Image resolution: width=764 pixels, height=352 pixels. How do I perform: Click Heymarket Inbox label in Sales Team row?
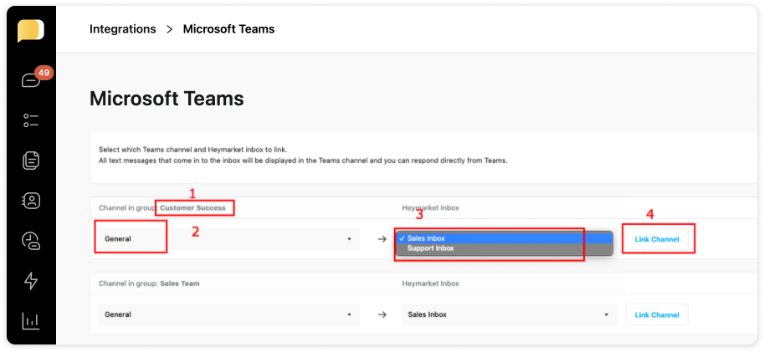pyautogui.click(x=430, y=283)
